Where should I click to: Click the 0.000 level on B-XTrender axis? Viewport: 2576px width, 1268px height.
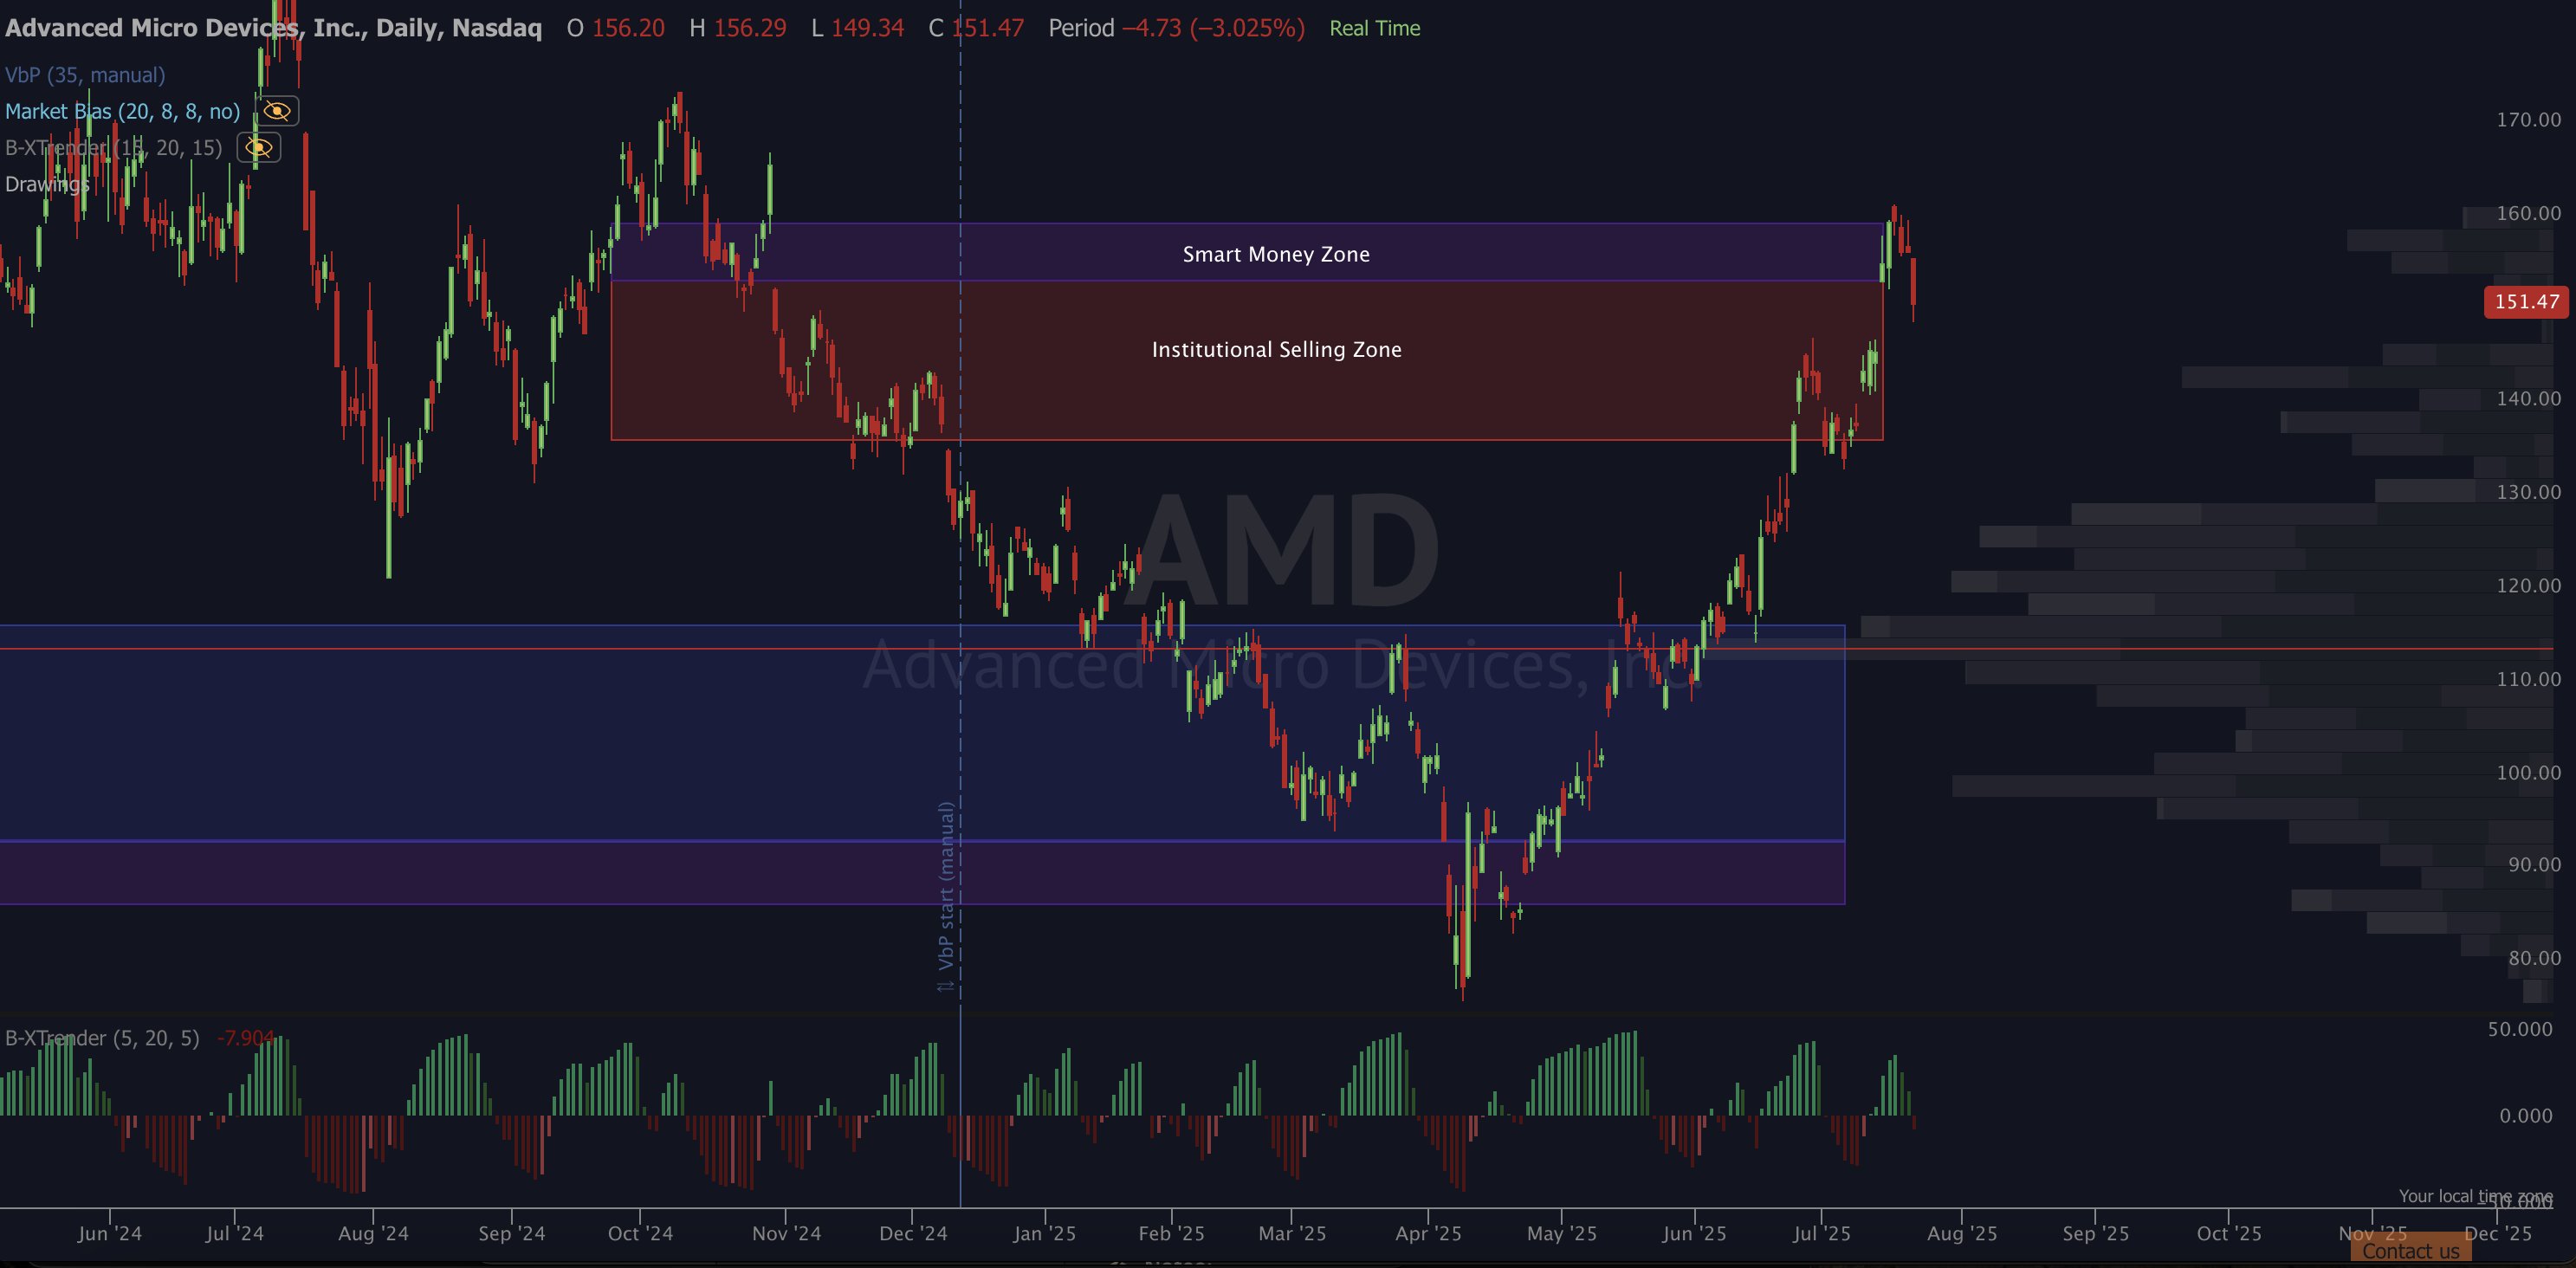click(2525, 1116)
